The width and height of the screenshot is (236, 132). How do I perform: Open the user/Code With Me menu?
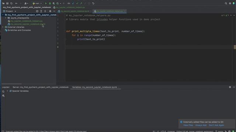coord(26,3)
